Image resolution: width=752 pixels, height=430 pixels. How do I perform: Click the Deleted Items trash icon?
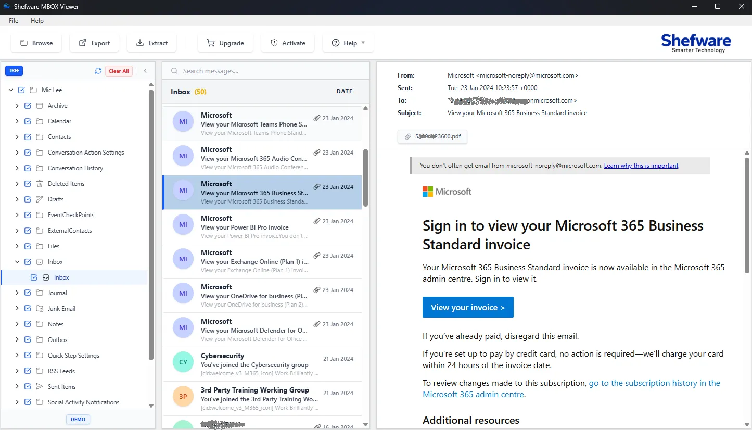(40, 184)
